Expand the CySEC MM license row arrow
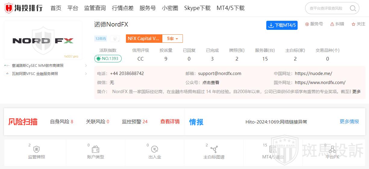369x169 pixels. pos(86,66)
